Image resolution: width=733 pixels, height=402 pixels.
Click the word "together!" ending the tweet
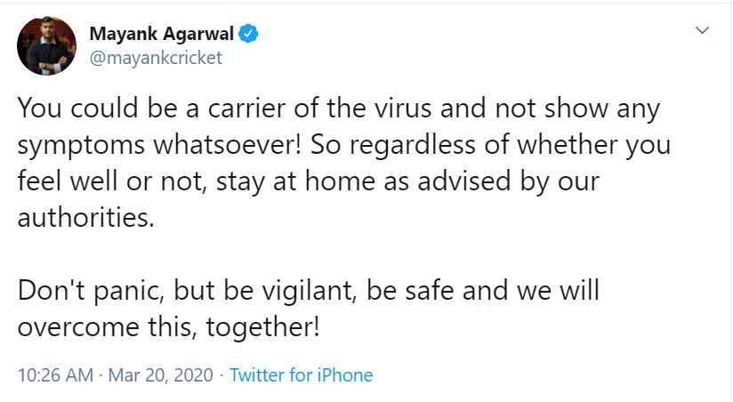click(x=262, y=327)
